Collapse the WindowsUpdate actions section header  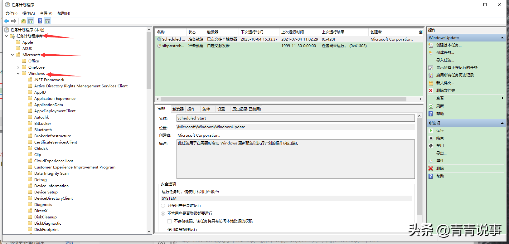pos(502,38)
